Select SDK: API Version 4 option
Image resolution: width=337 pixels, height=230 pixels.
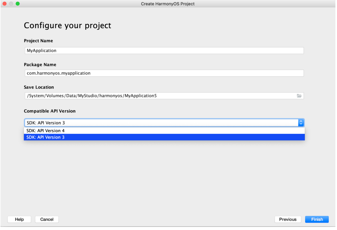coord(164,131)
